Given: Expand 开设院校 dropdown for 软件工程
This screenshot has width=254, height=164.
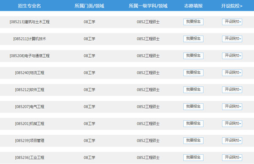Looking at the screenshot, I should [x=232, y=90].
